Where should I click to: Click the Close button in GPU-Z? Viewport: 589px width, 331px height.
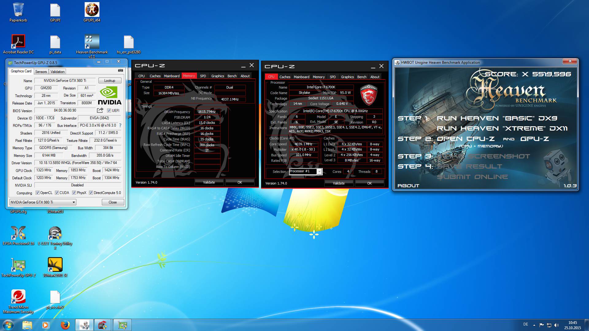coord(113,202)
